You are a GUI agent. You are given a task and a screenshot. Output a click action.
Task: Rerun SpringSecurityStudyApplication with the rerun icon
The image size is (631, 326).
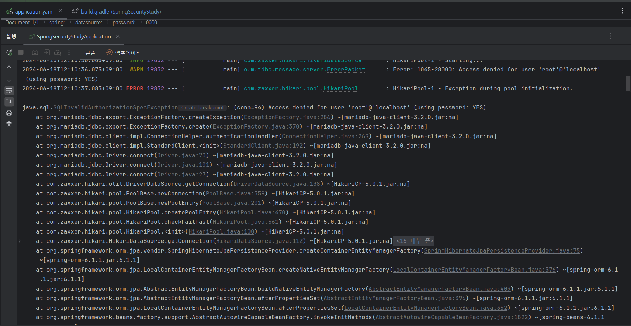9,52
